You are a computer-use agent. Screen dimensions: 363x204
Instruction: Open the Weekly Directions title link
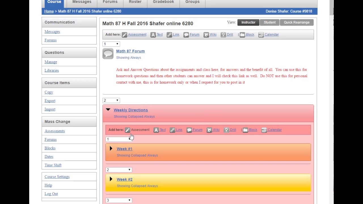(x=131, y=110)
